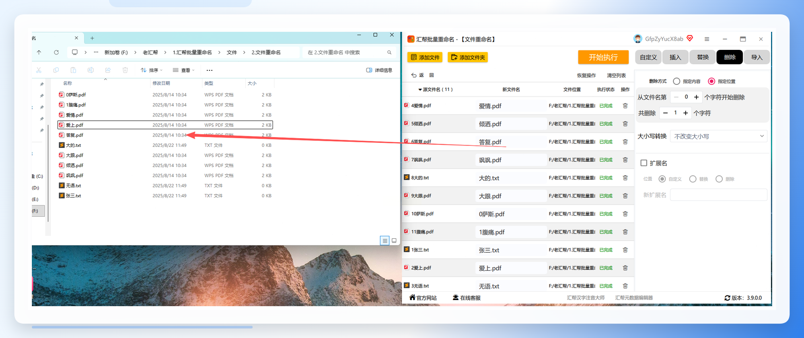Click 清空列表 to clear the file list
804x338 pixels.
pos(616,76)
